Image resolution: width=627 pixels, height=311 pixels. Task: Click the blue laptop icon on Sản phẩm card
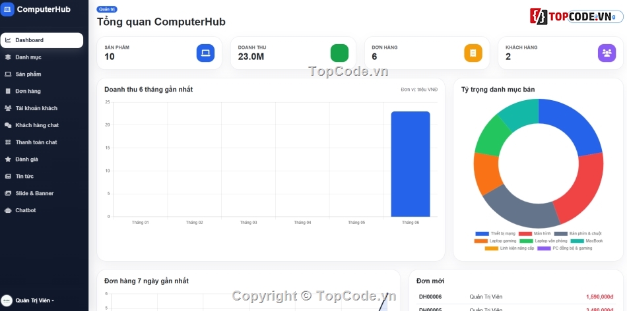(205, 53)
